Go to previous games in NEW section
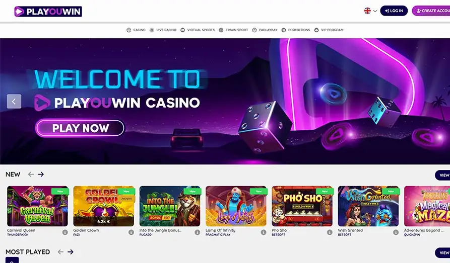Image resolution: width=450 pixels, height=263 pixels. 31,174
